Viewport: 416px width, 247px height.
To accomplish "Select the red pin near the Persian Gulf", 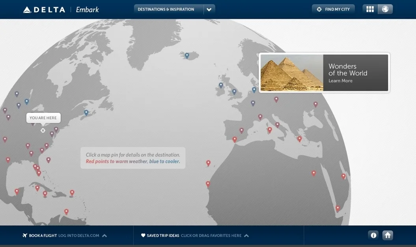I will click(343, 176).
